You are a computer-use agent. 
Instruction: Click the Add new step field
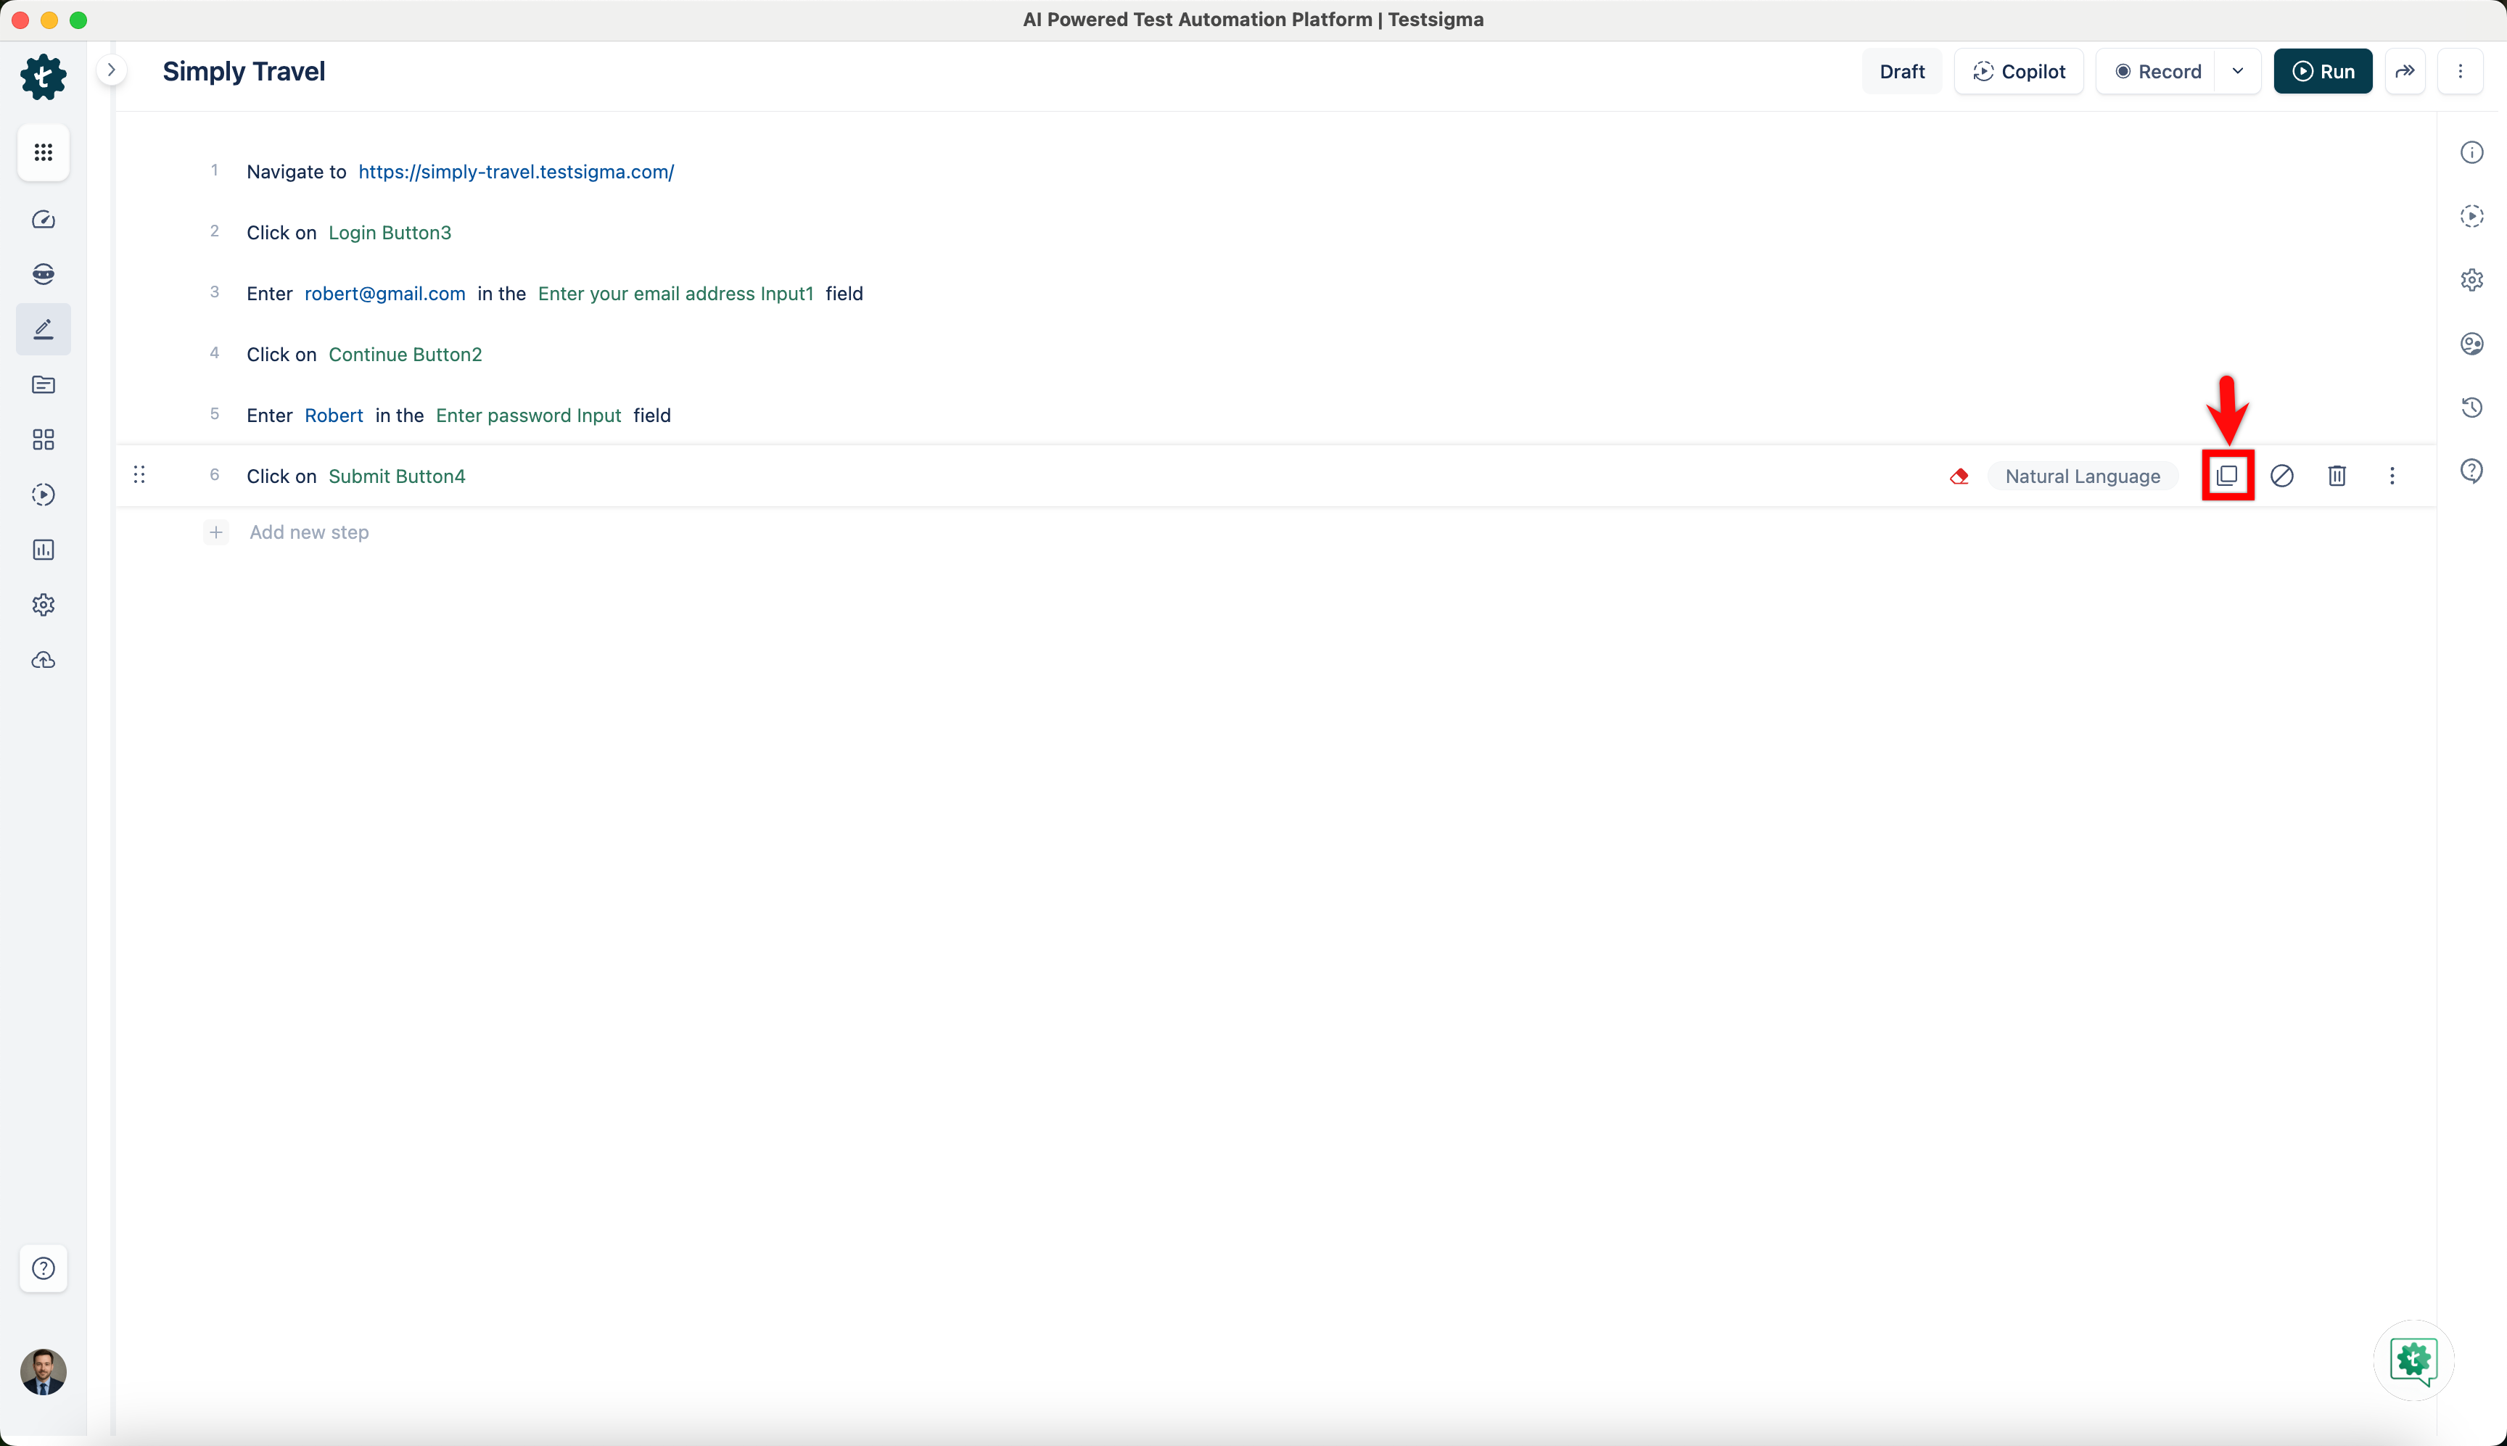309,532
